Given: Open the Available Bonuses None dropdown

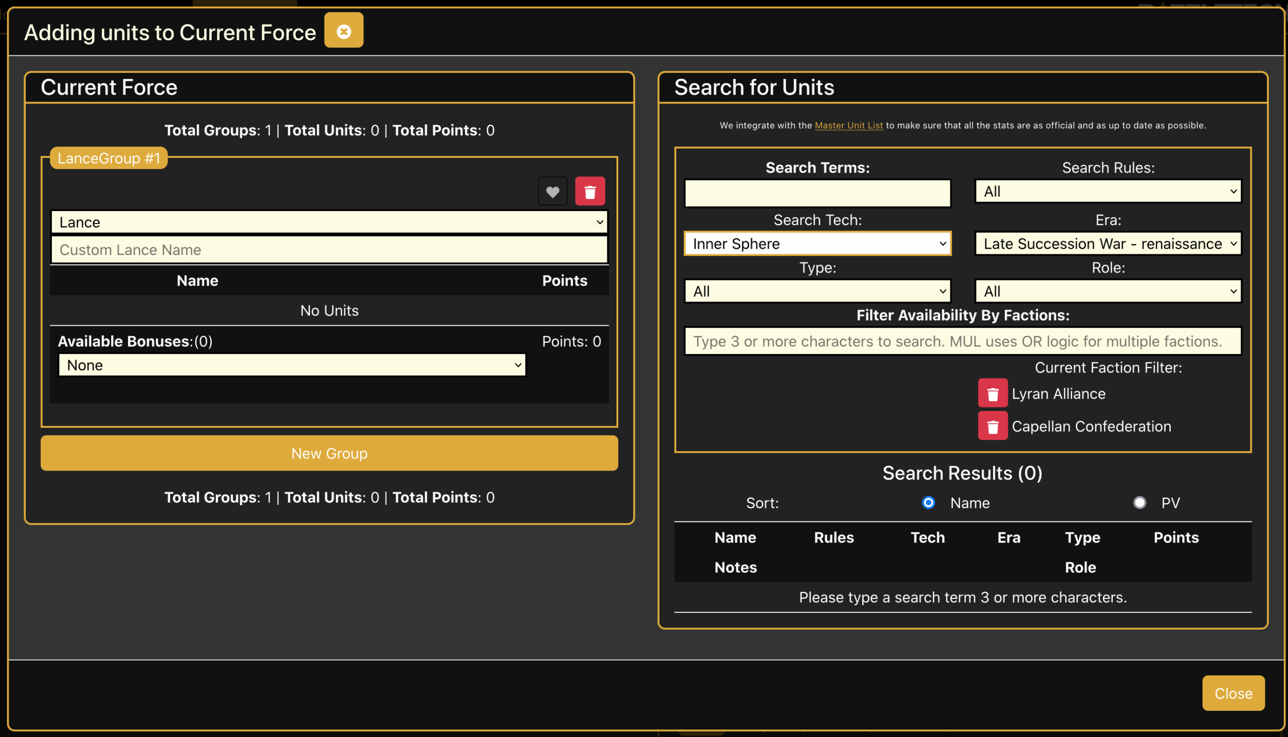Looking at the screenshot, I should 292,365.
